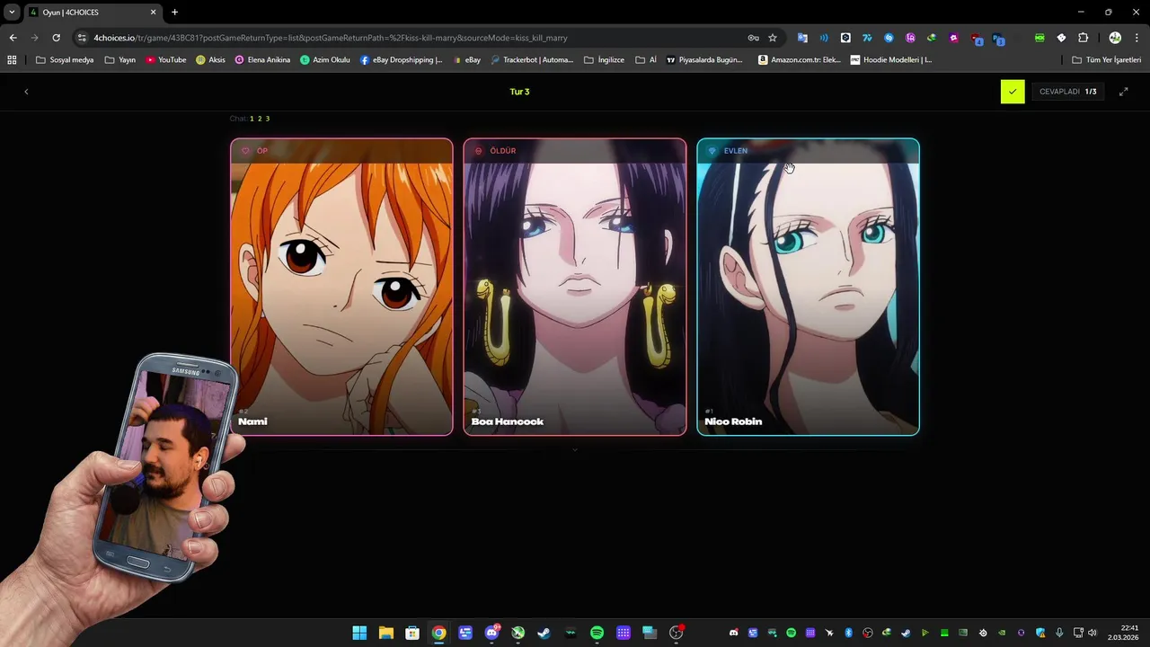1150x647 pixels.
Task: Open the Extensions puzzle menu
Action: [x=1083, y=38]
